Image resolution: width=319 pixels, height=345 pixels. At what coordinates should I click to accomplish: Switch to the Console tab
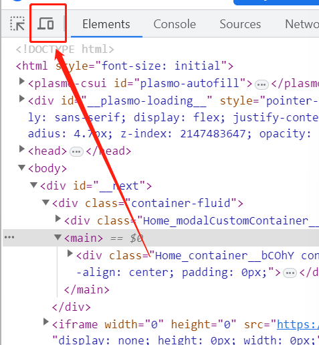pyautogui.click(x=175, y=24)
